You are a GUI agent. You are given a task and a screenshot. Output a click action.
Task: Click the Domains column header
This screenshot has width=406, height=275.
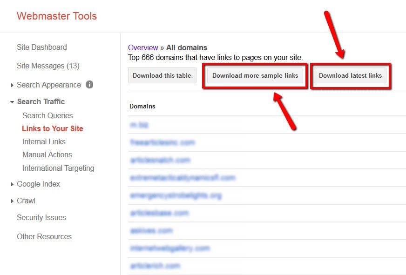click(142, 107)
